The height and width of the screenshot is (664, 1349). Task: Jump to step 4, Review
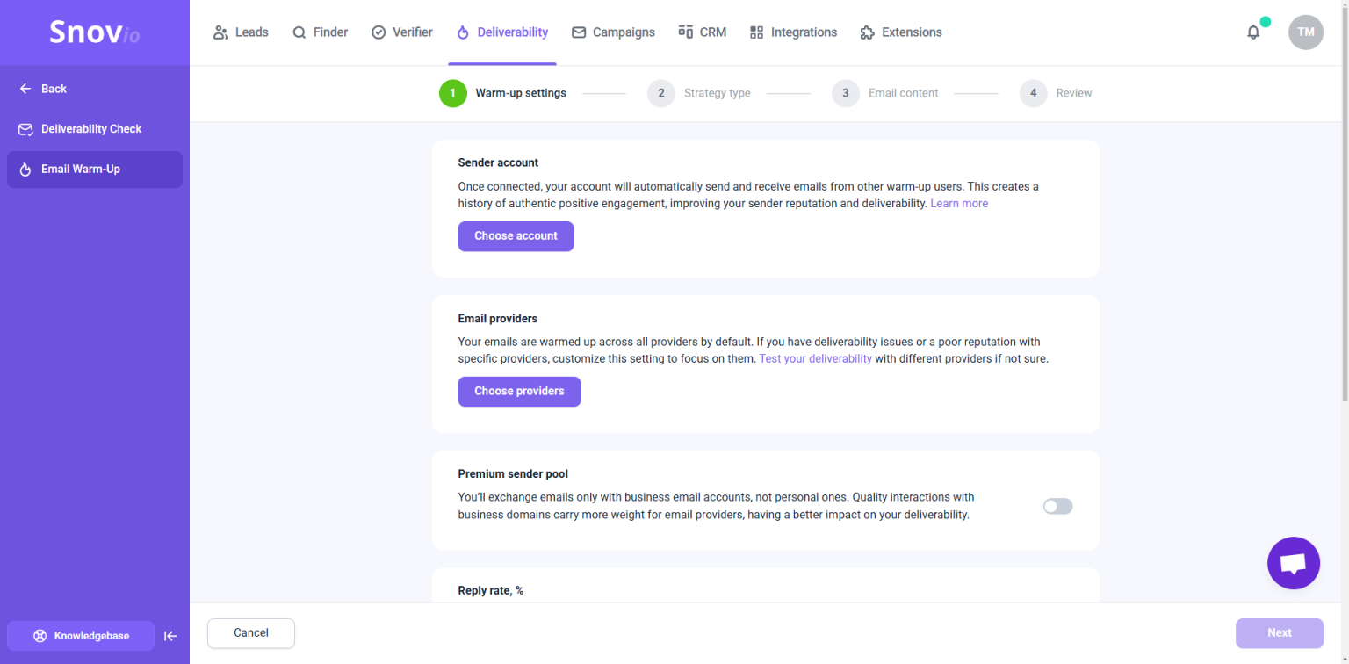coord(1056,93)
